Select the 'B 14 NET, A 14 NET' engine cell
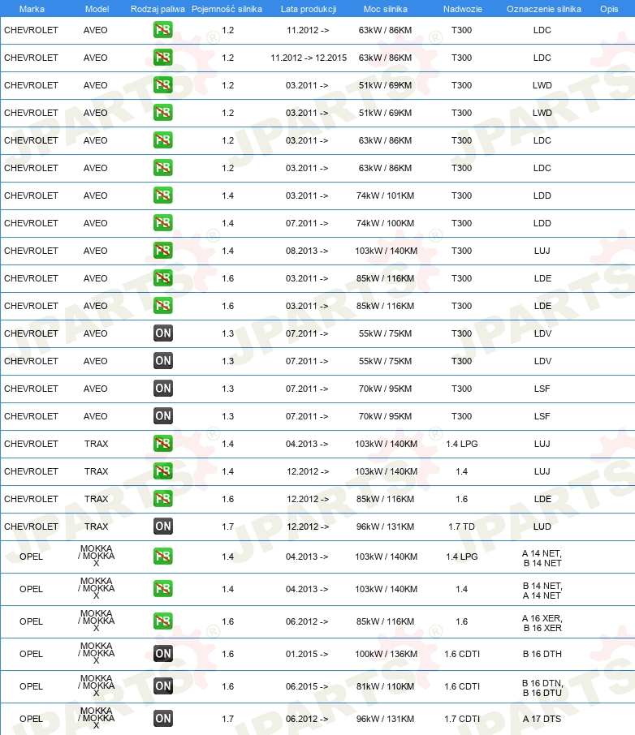Screen dimensions: 635x735 coord(542,591)
